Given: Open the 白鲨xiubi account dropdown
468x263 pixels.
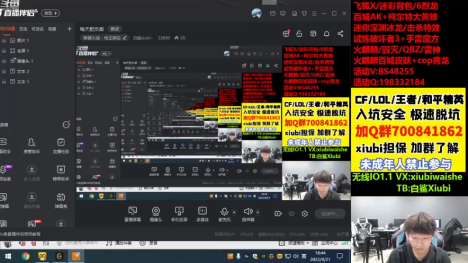Looking at the screenshot, I should (143, 38).
